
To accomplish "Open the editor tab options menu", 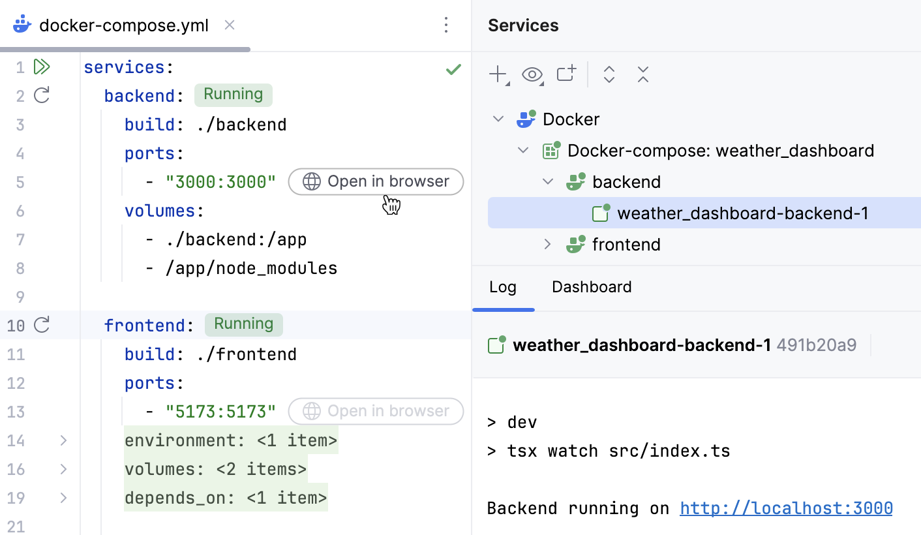I will click(446, 25).
